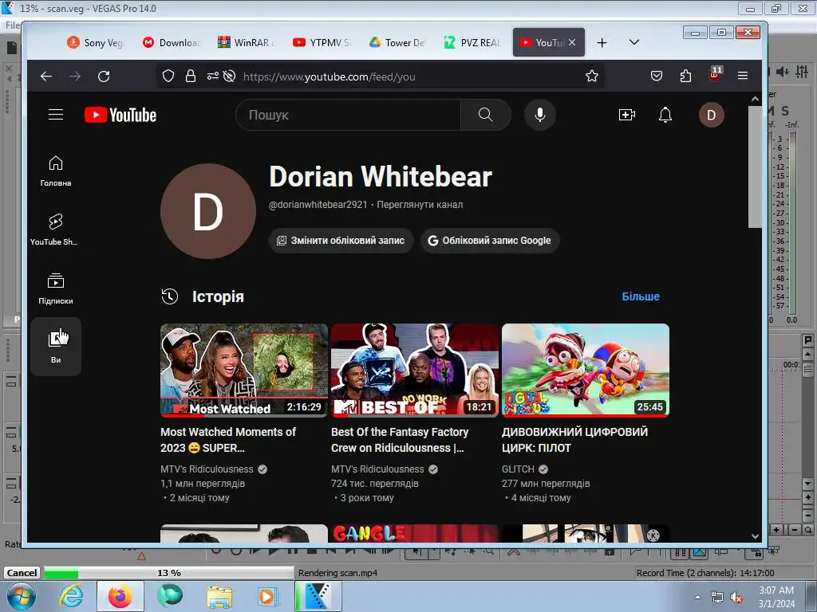This screenshot has width=817, height=612.
Task: Click the page scrollbar thumb
Action: pyautogui.click(x=755, y=167)
